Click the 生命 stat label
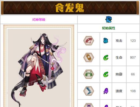140x107 pixels. [119, 58]
